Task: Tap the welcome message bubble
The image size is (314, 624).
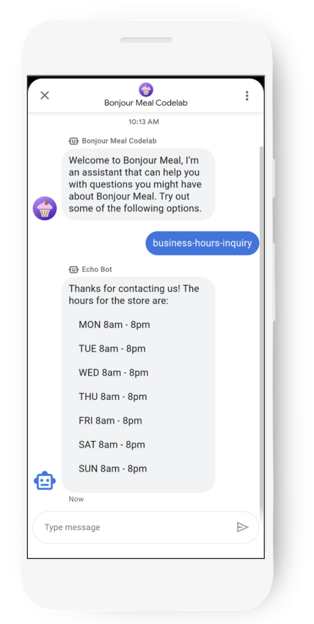Action: click(138, 184)
